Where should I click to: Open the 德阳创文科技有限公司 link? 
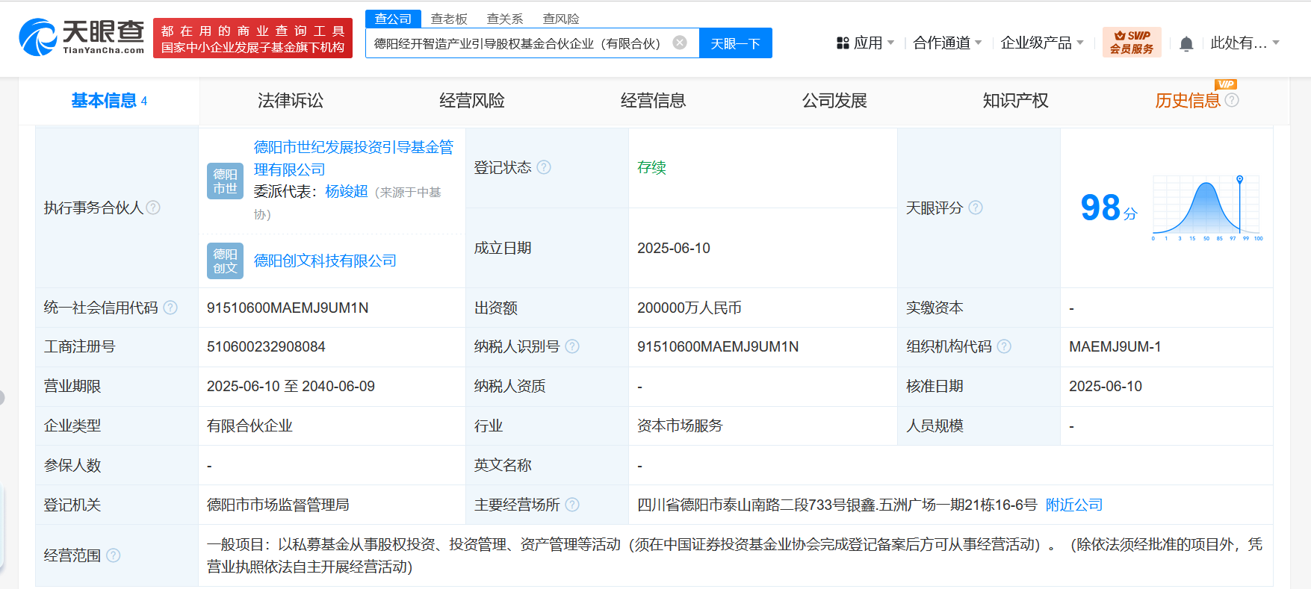point(325,261)
